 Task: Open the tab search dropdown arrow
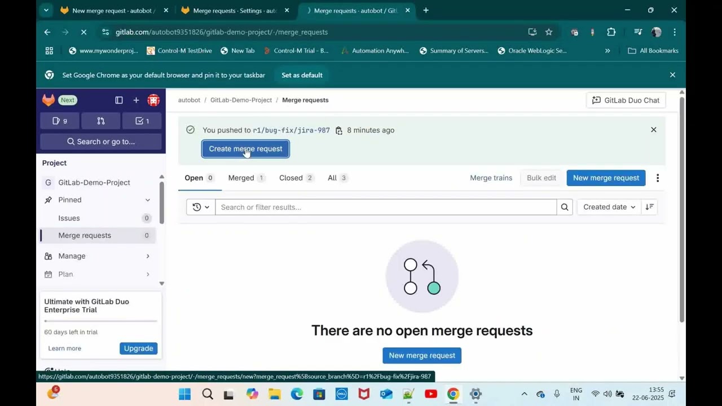pos(46,10)
